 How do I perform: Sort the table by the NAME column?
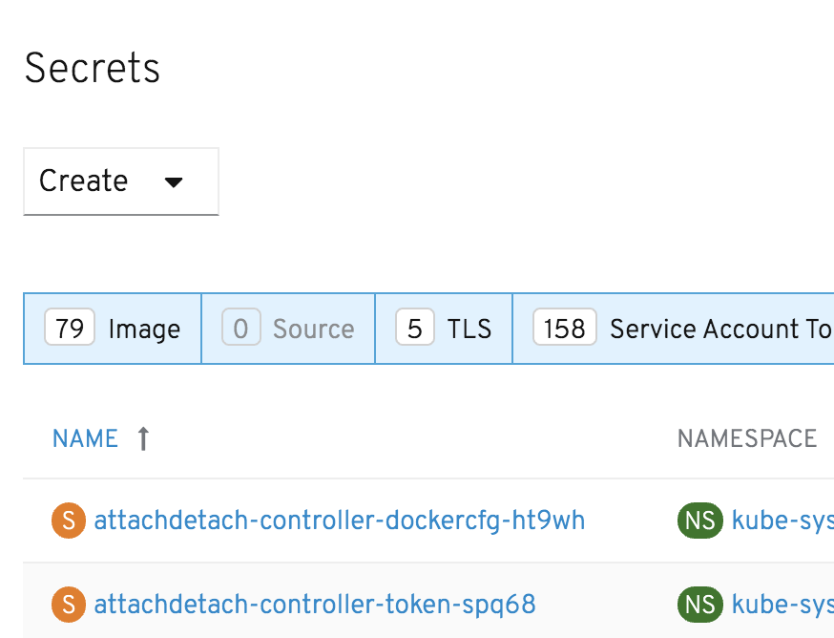pyautogui.click(x=86, y=438)
